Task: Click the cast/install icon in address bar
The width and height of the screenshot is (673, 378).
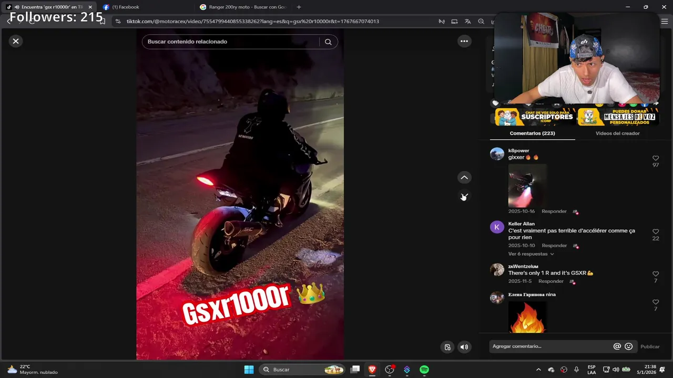Action: 454,22
